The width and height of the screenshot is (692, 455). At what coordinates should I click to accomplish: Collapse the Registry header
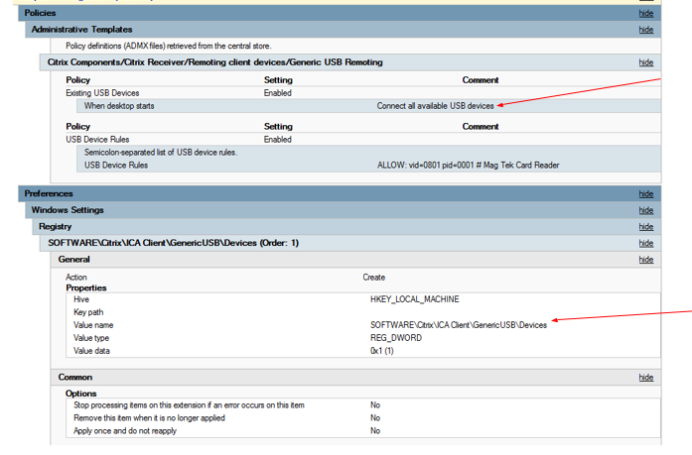coord(346,226)
